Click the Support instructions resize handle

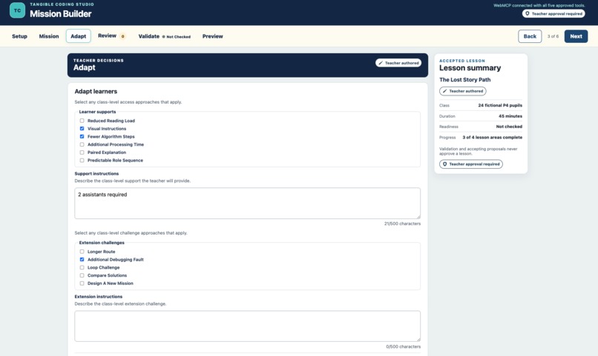click(x=418, y=216)
